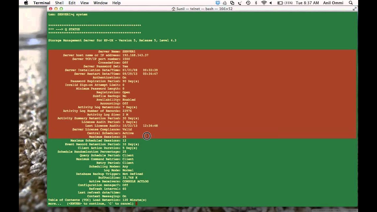Image resolution: width=377 pixels, height=212 pixels.
Task: Click the Activity Log records value 22976
Action: pyautogui.click(x=127, y=111)
